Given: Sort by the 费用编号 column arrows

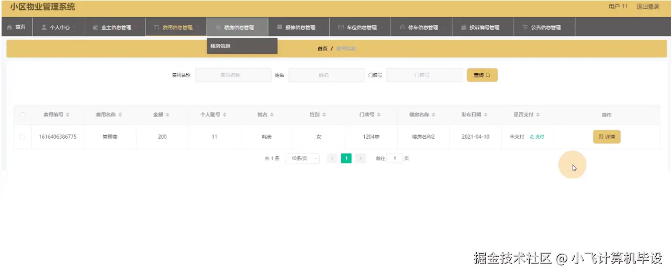Looking at the screenshot, I should pyautogui.click(x=68, y=115).
